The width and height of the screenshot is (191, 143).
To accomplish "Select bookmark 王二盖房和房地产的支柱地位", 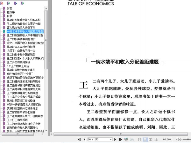I will pos(24,85).
